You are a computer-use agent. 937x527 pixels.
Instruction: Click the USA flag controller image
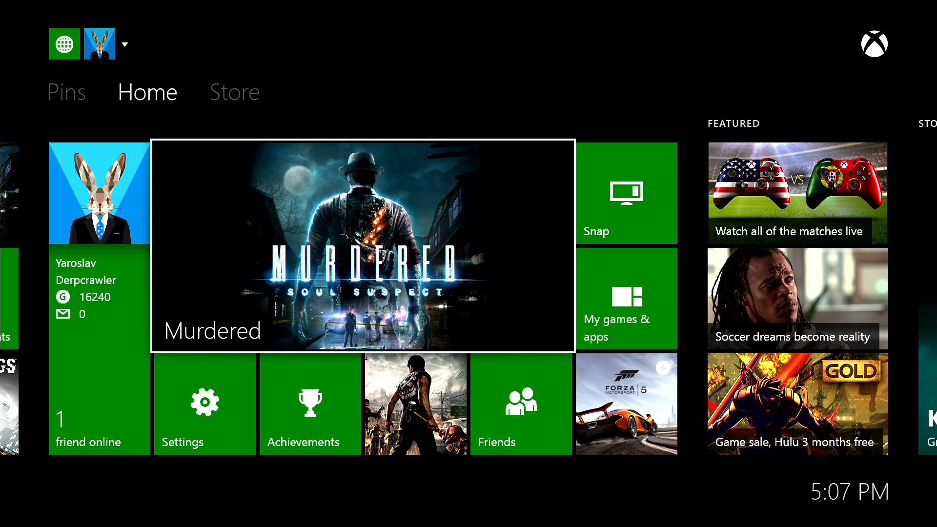pos(752,183)
